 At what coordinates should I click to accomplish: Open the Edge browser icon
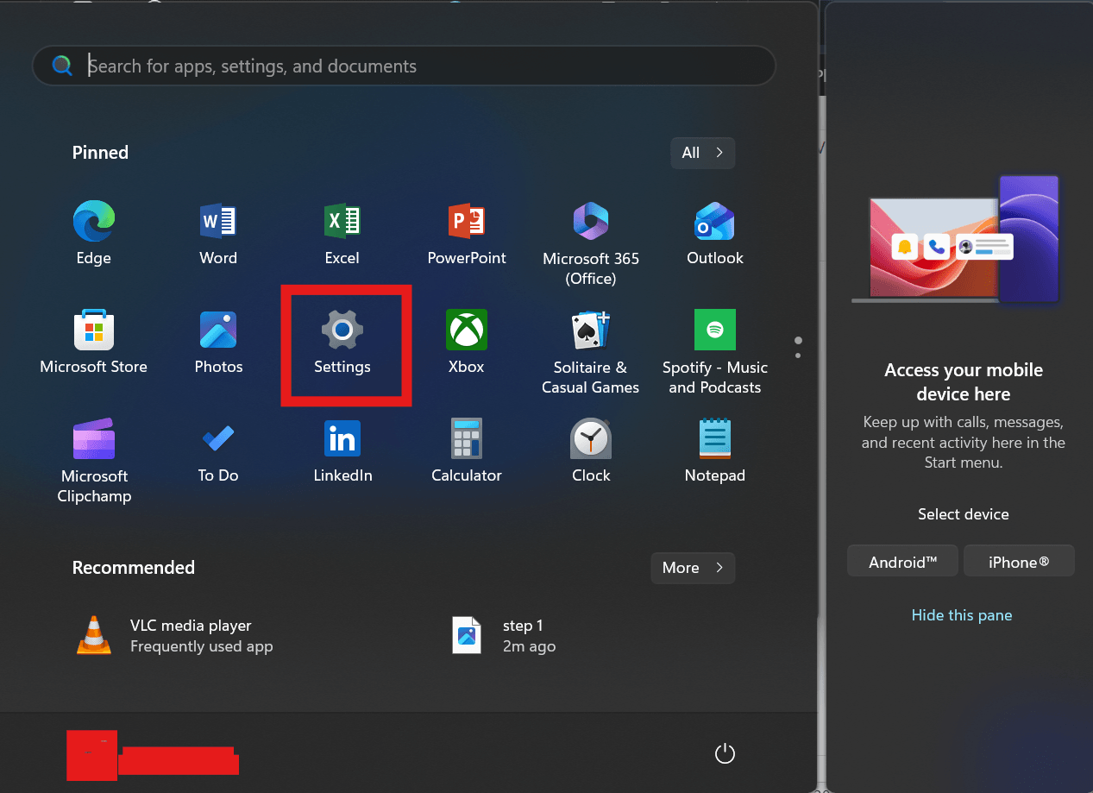tap(93, 222)
